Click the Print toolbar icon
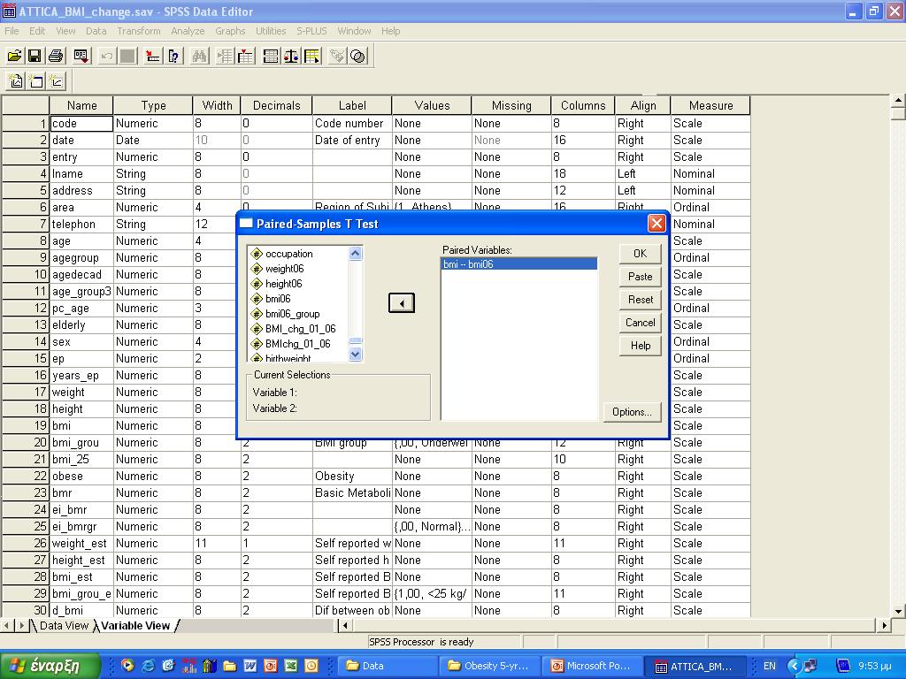906x679 pixels. (56, 56)
